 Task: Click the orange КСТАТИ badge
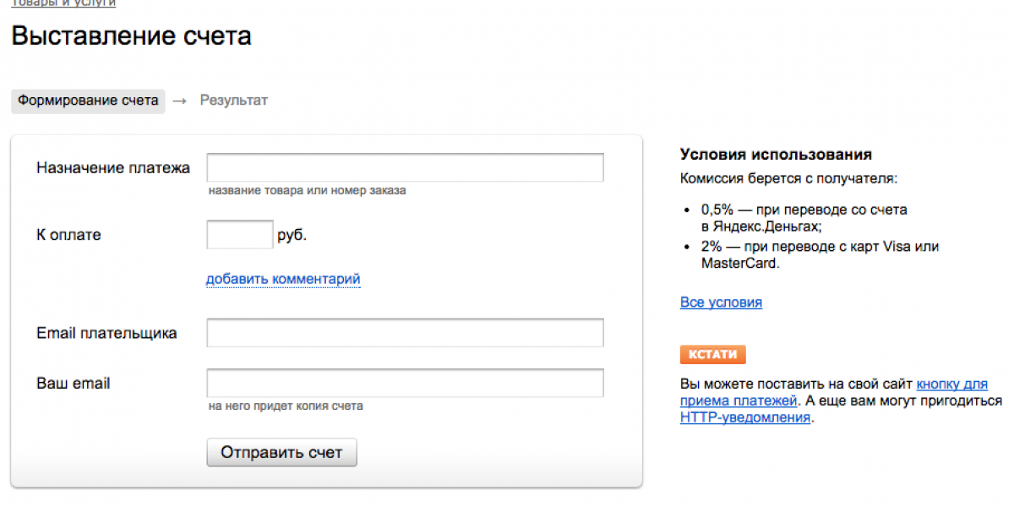[x=712, y=355]
